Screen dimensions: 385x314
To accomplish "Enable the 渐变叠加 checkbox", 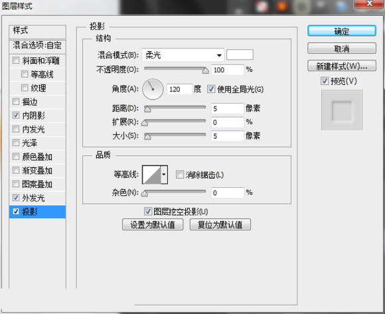I will coord(16,170).
